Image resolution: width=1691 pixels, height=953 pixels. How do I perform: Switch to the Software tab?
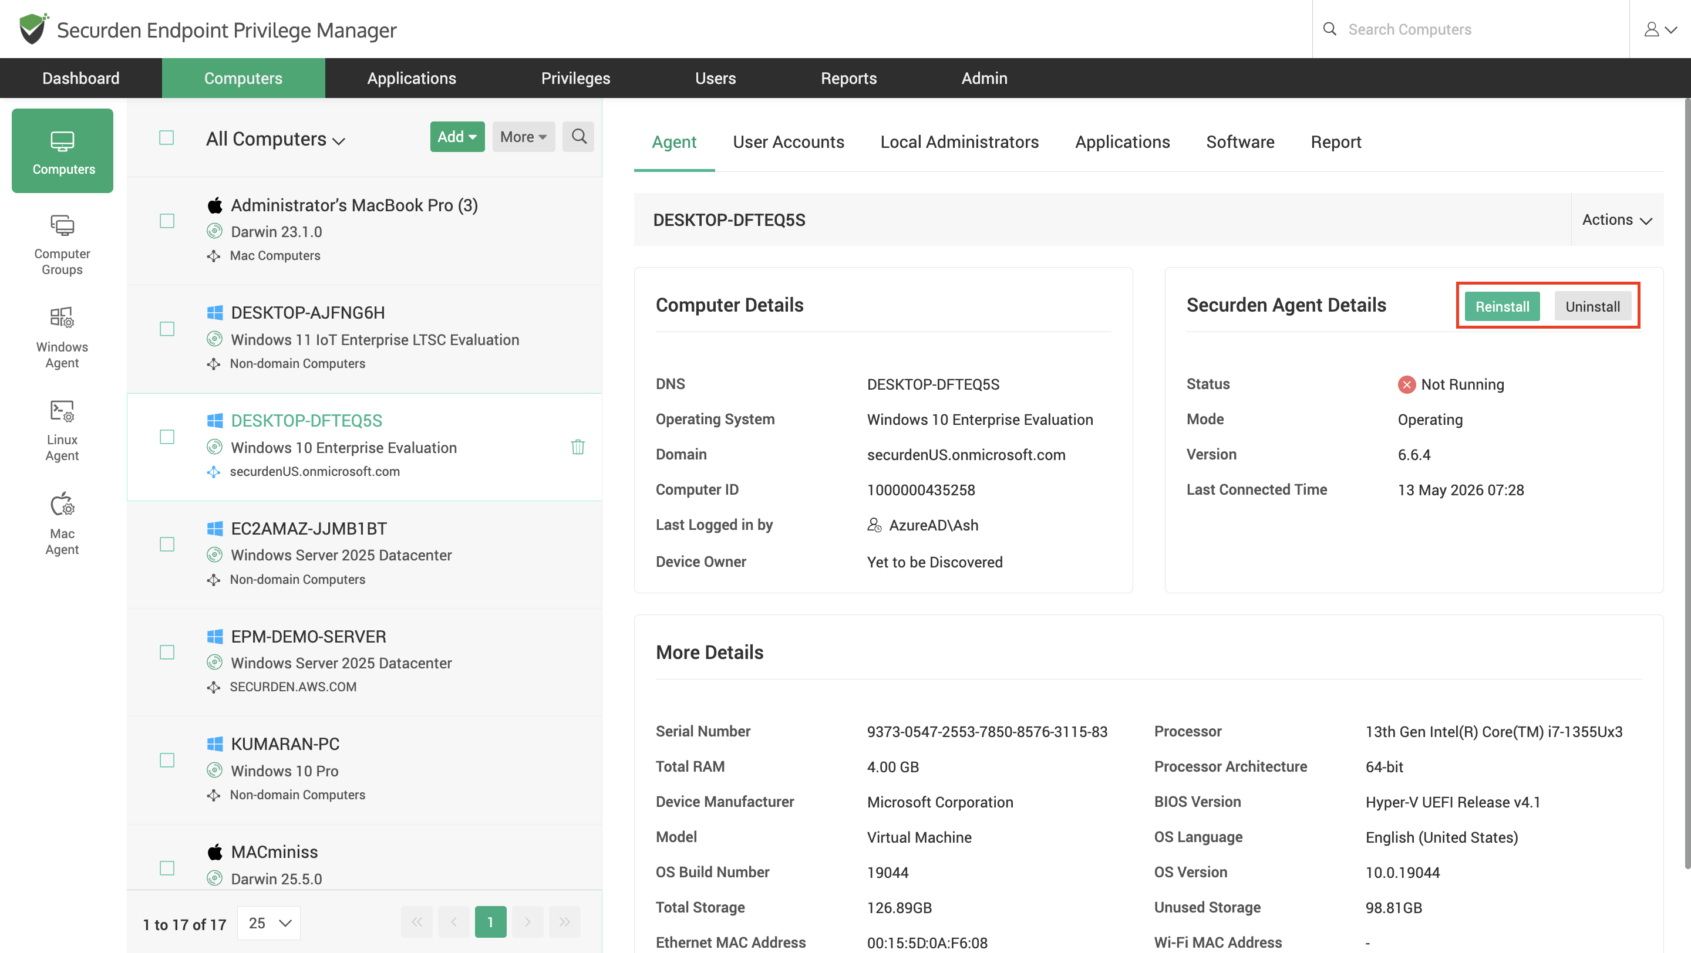click(x=1240, y=143)
